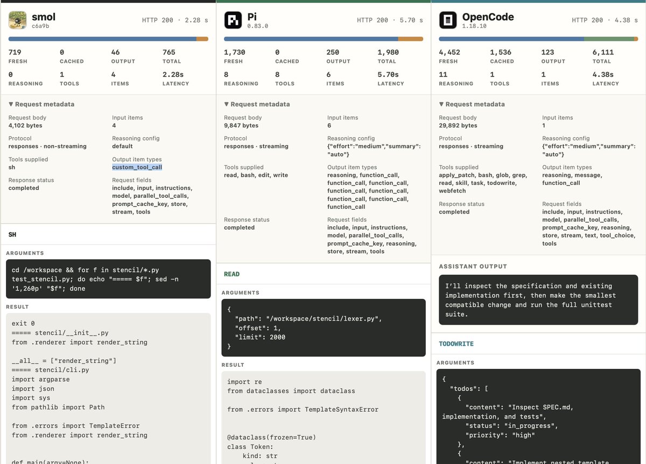Click OpenCode output item types list
Image resolution: width=646 pixels, height=464 pixels.
pyautogui.click(x=572, y=179)
